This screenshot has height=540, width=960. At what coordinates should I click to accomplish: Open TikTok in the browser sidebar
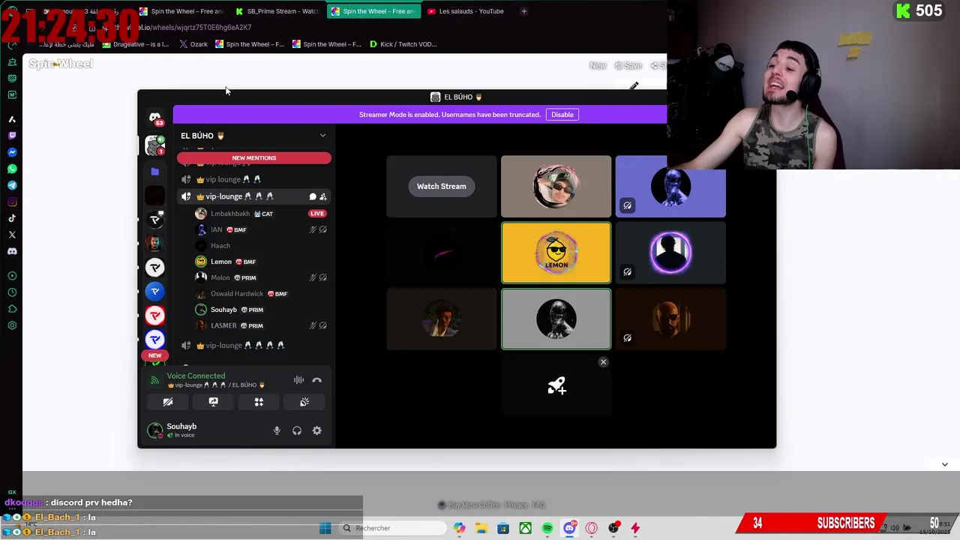click(12, 218)
